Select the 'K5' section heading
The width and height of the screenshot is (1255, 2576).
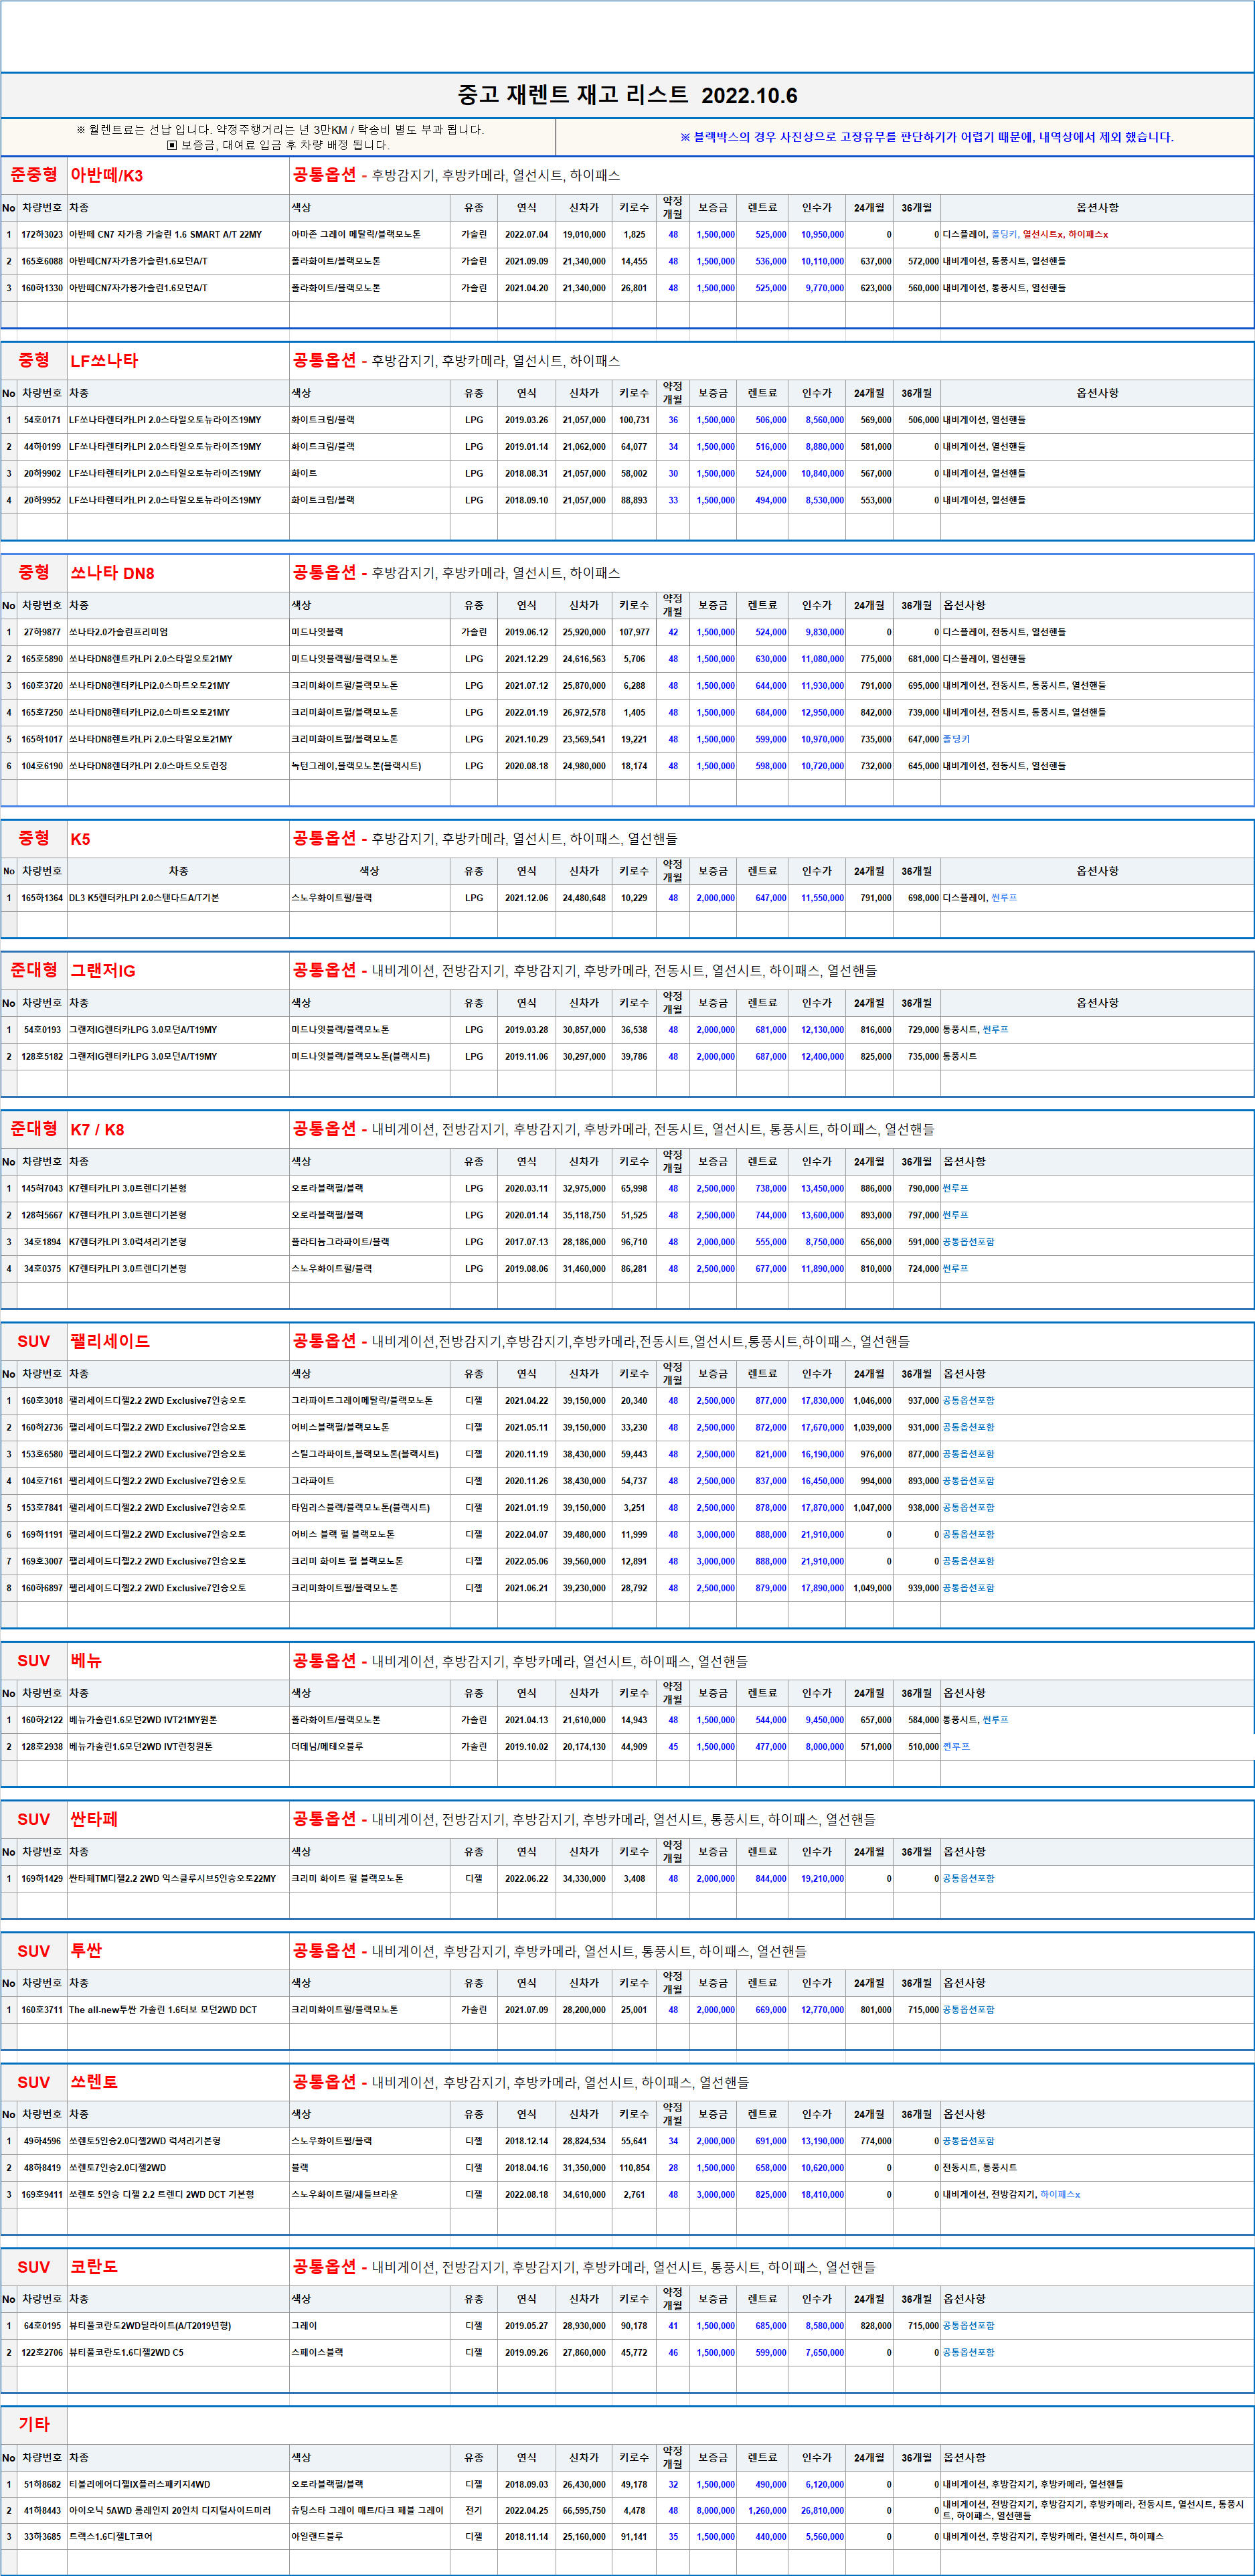tap(80, 839)
